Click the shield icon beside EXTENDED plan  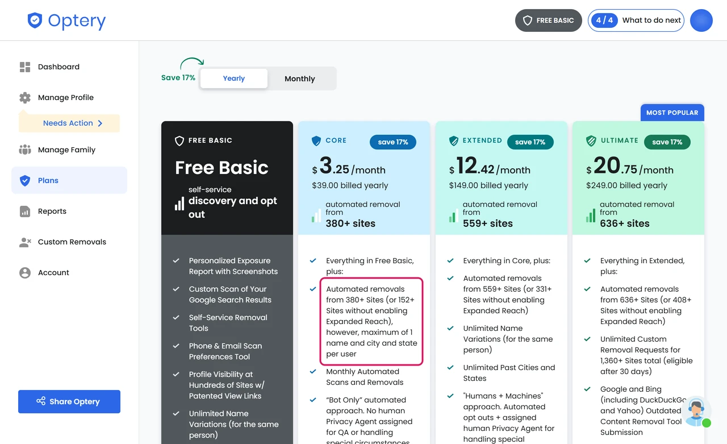tap(454, 141)
